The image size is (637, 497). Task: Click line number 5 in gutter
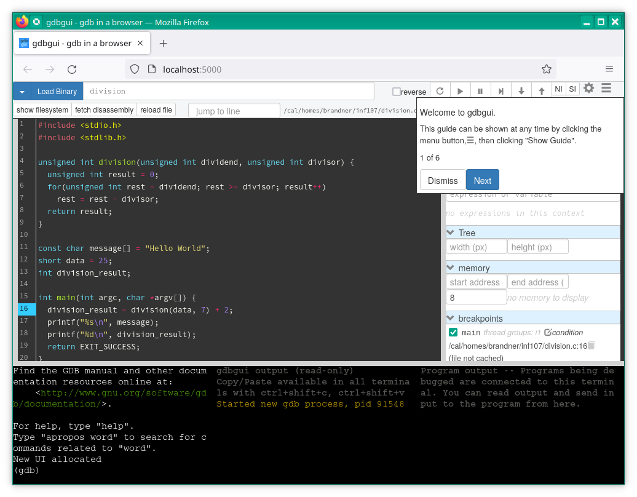pyautogui.click(x=22, y=173)
